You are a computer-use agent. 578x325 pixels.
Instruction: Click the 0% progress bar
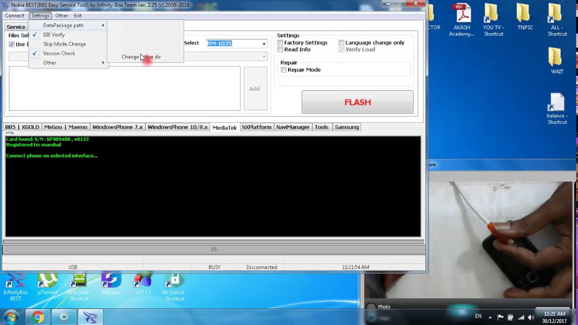coord(214,249)
